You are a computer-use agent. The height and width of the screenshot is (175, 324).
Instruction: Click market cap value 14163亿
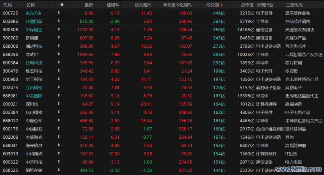click(x=246, y=30)
